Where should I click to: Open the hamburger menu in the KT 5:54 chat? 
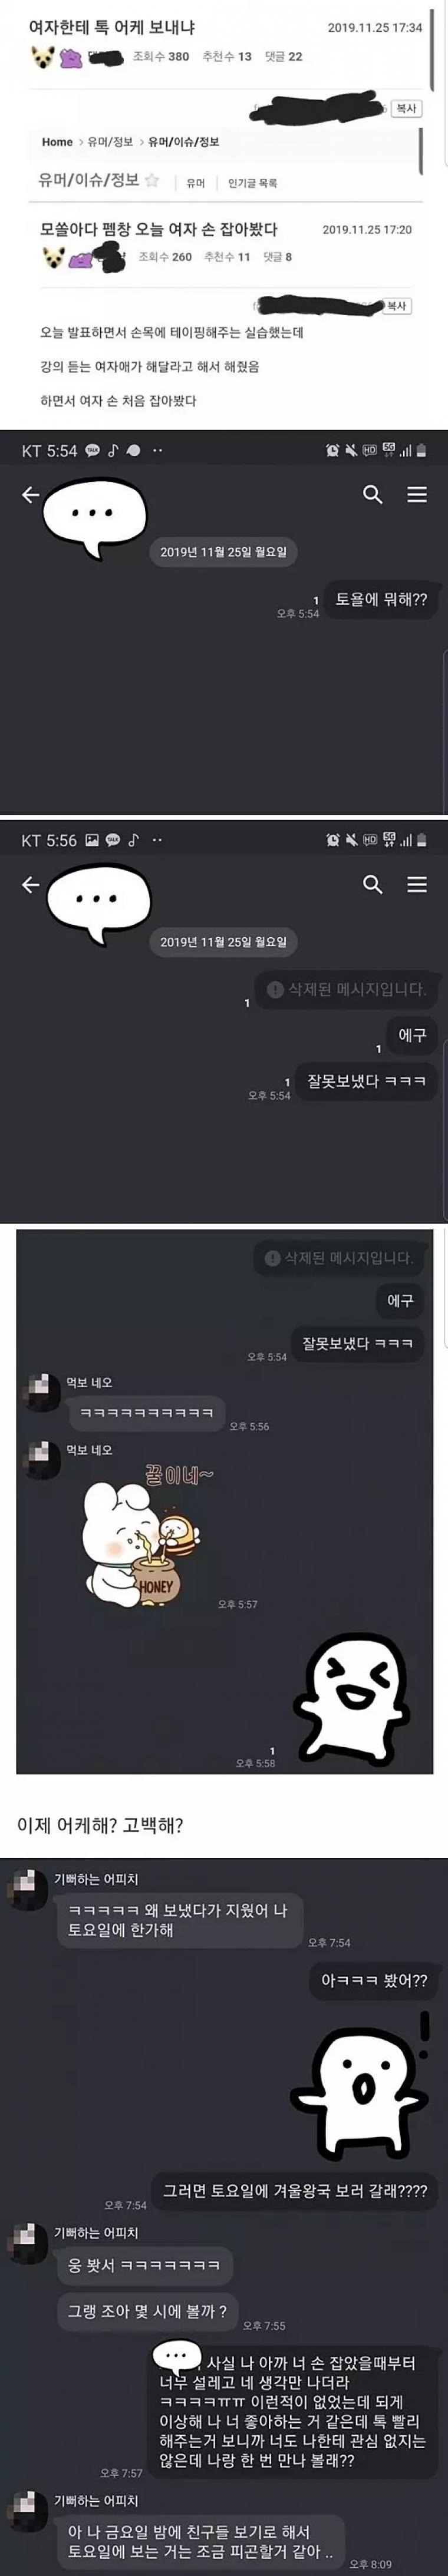[417, 494]
